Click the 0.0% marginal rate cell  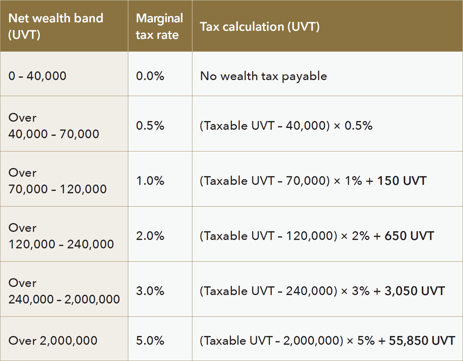[150, 76]
